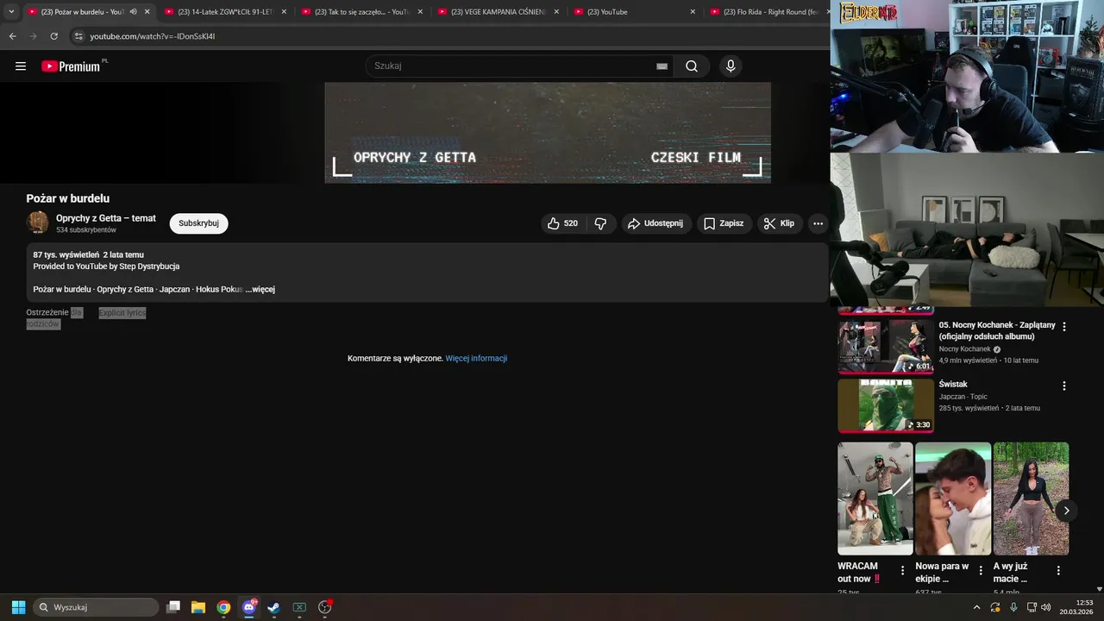Open the YouTube hamburger guide menu

21,66
